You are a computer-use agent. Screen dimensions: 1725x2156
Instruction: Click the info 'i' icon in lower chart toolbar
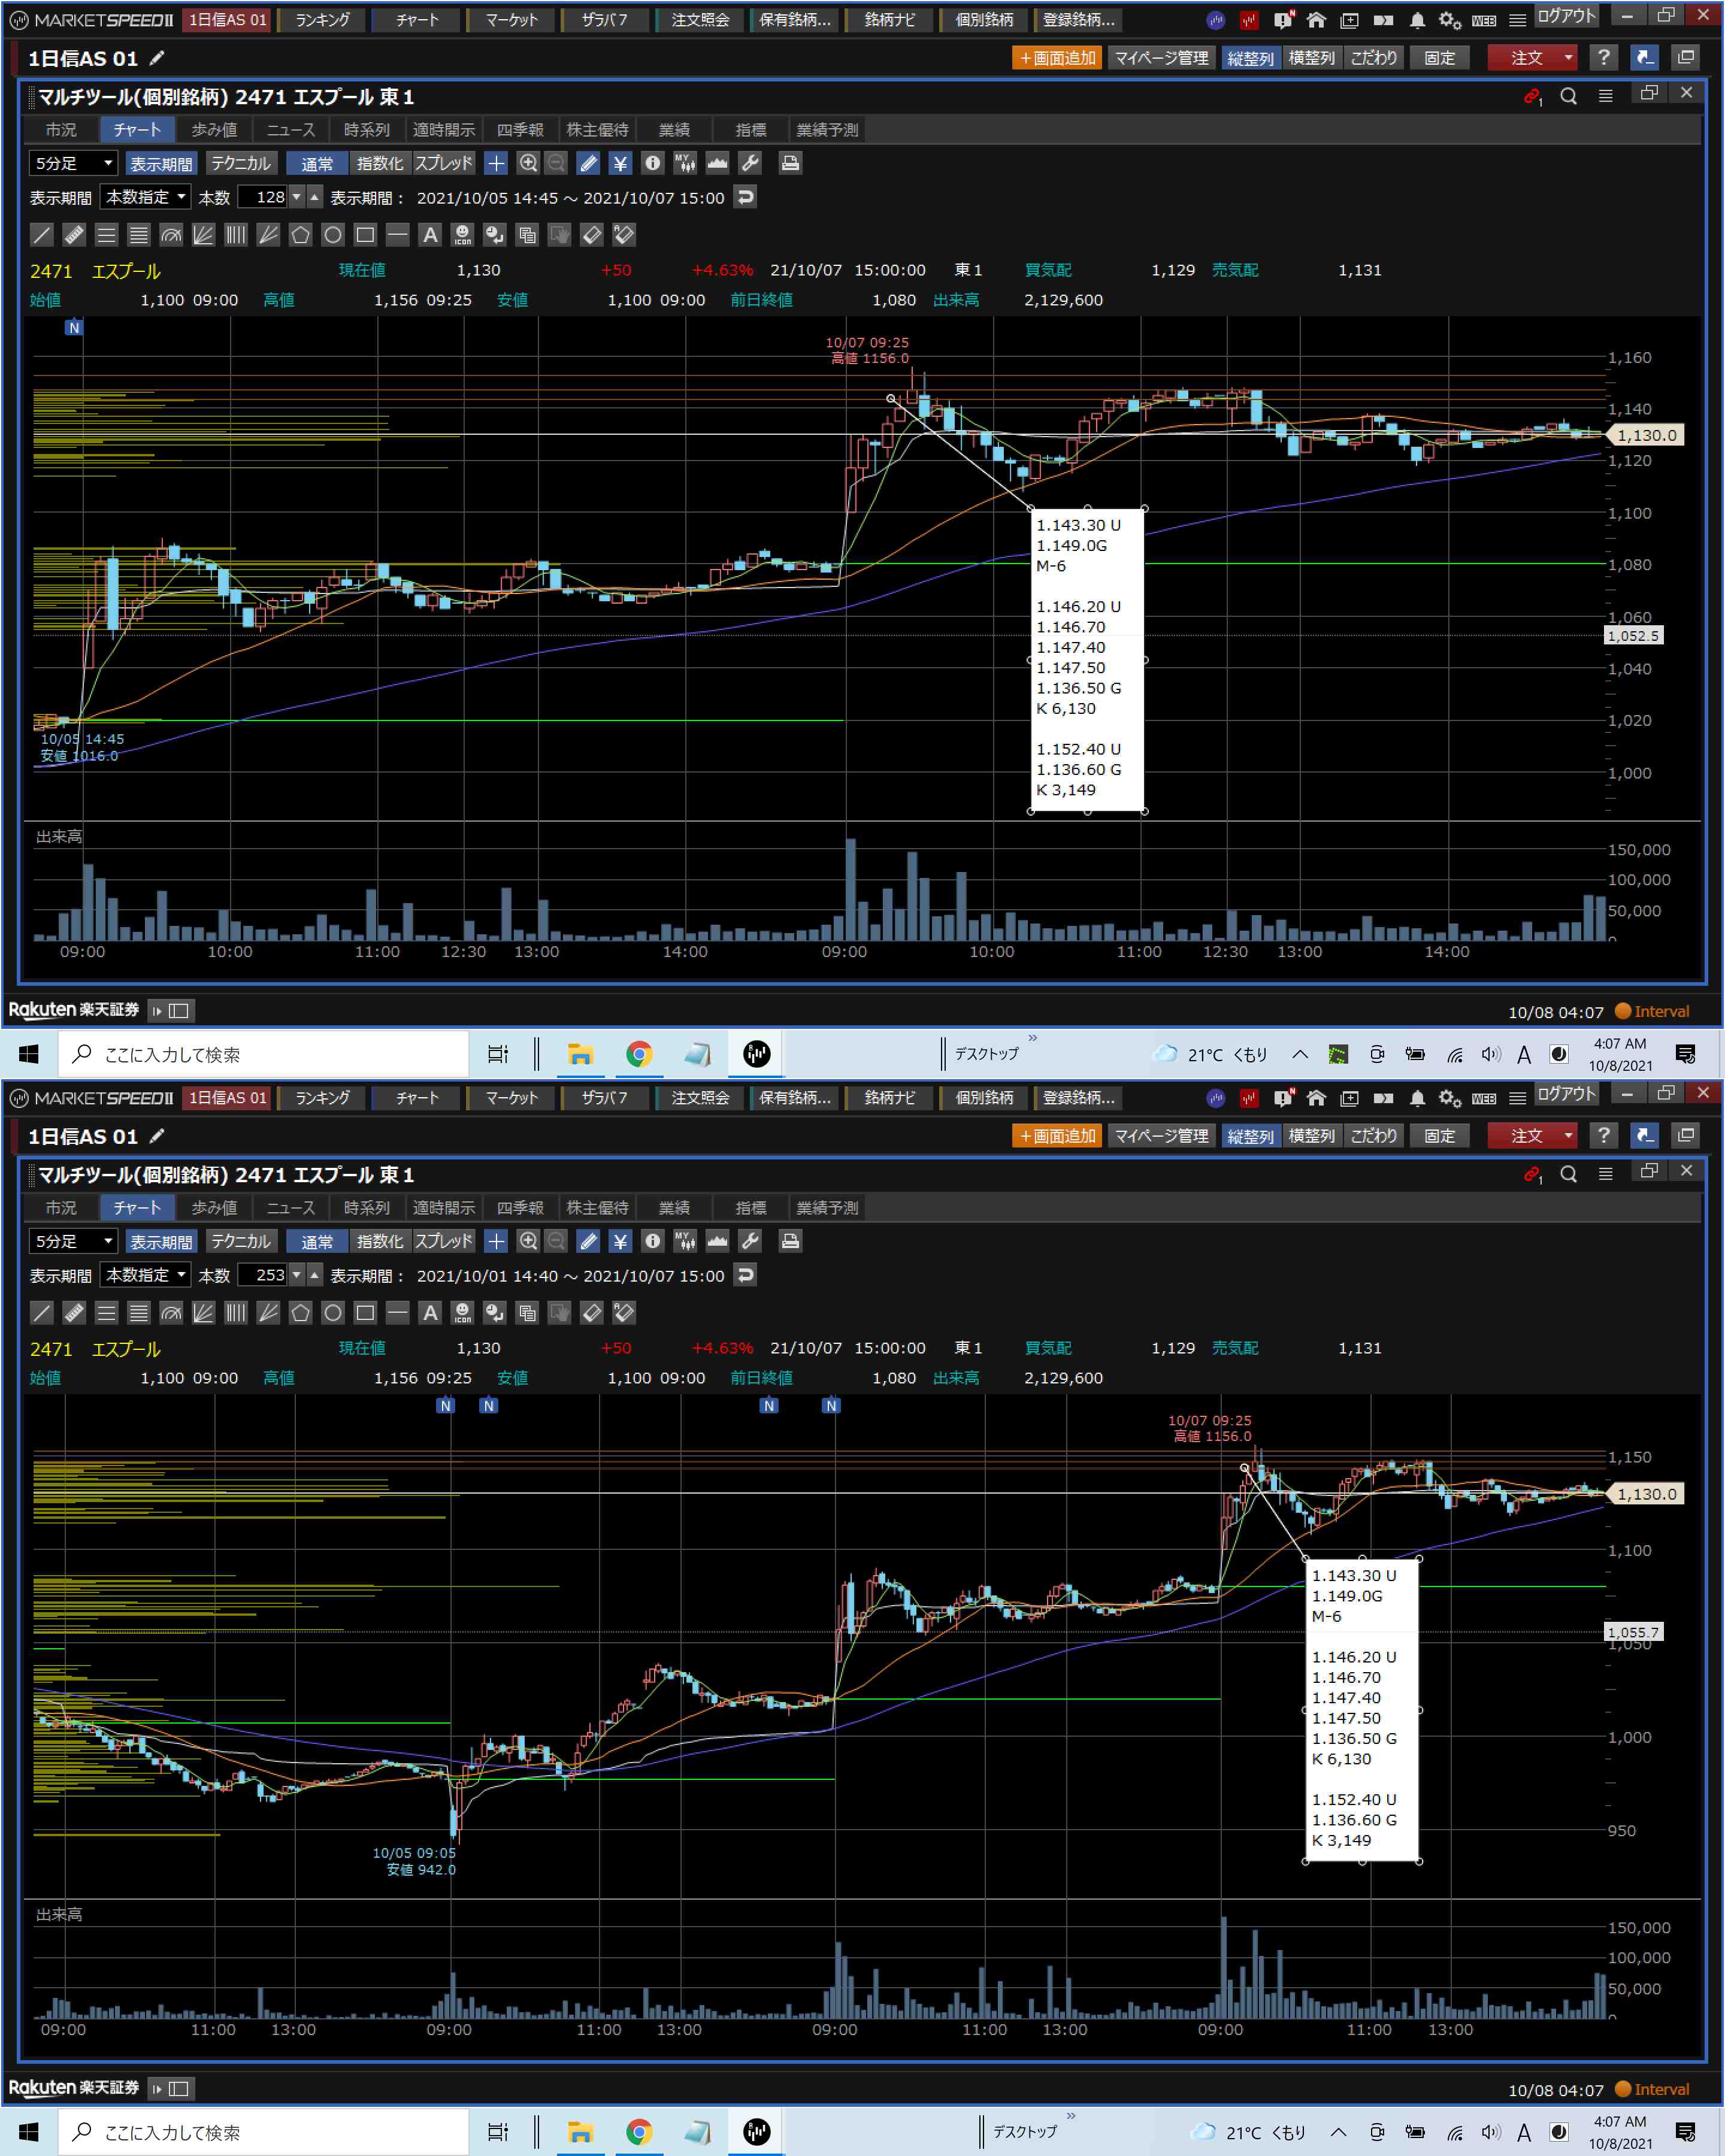653,1241
